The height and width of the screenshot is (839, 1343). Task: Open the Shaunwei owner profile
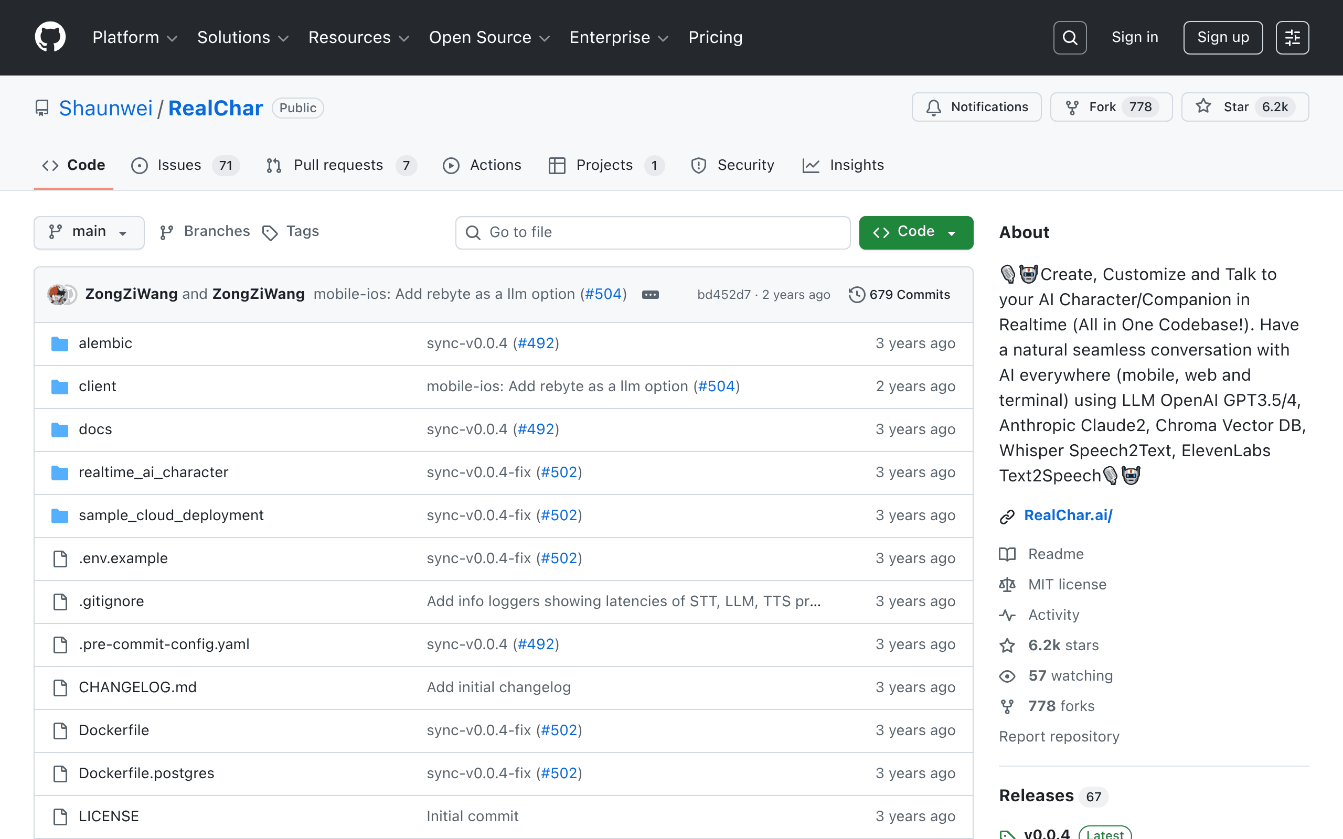[x=105, y=108]
